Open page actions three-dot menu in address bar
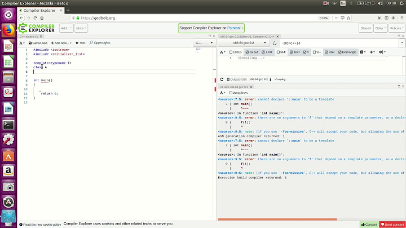The width and height of the screenshot is (406, 228). click(x=336, y=18)
